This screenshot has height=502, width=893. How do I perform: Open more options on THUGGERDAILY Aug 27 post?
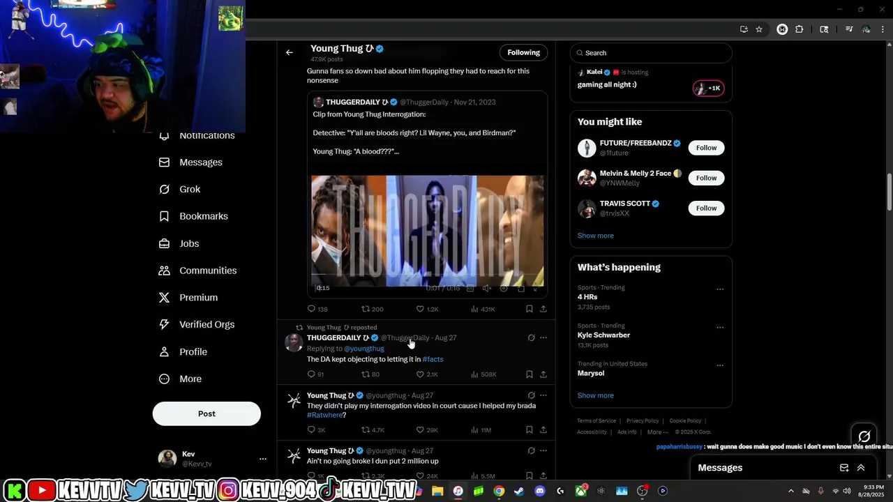(543, 338)
